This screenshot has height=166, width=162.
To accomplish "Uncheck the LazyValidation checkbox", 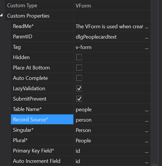I will pos(79,88).
